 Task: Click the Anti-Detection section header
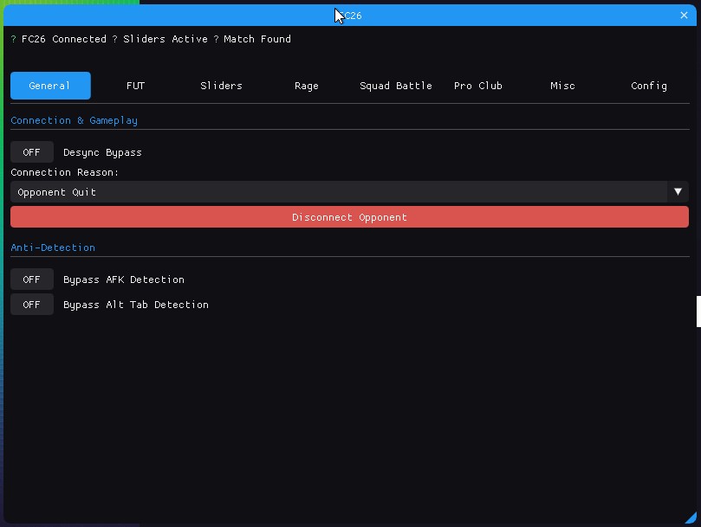point(53,247)
